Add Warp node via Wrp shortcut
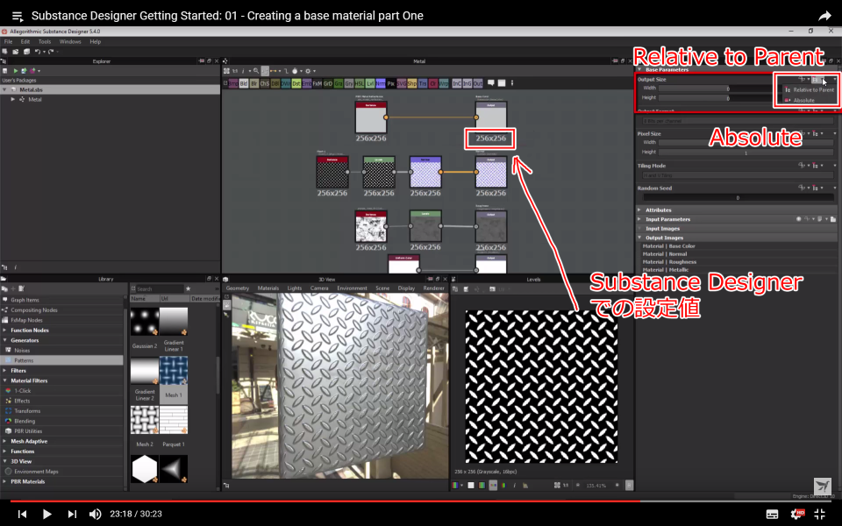 [444, 84]
